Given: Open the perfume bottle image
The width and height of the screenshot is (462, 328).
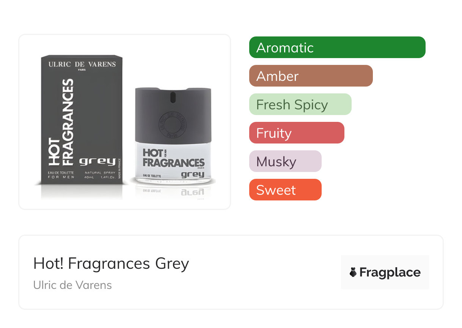Looking at the screenshot, I should click(x=173, y=137).
